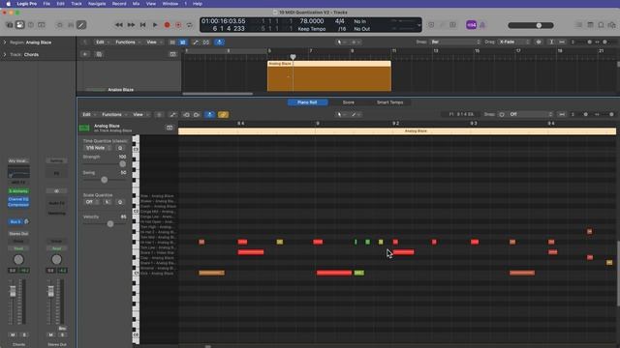Click the Piano Roll MIDI Out button

(x=197, y=114)
